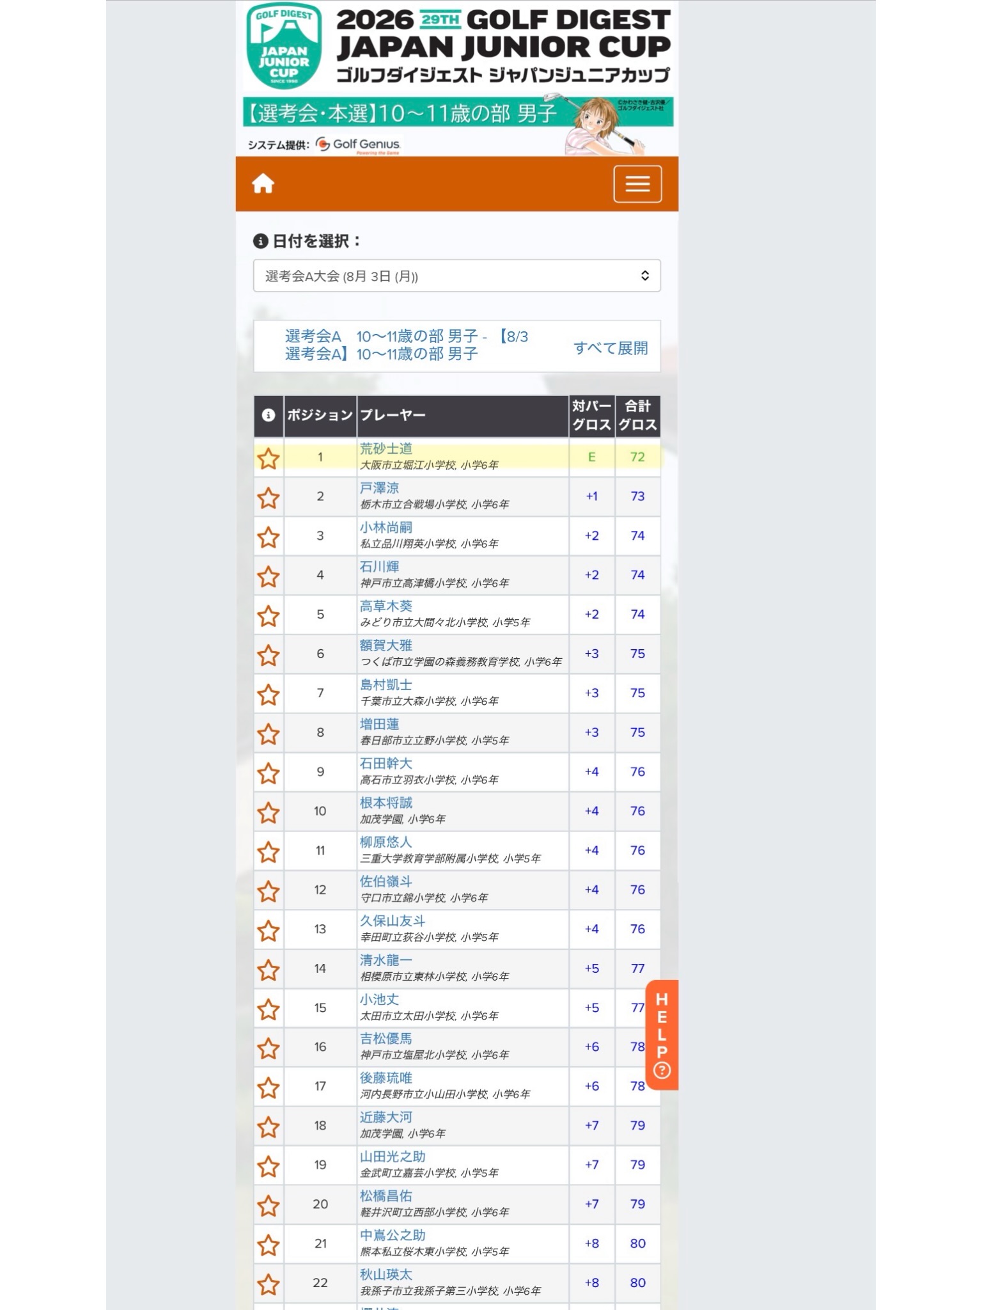Click the star icon for 清水龍一

pyautogui.click(x=269, y=970)
